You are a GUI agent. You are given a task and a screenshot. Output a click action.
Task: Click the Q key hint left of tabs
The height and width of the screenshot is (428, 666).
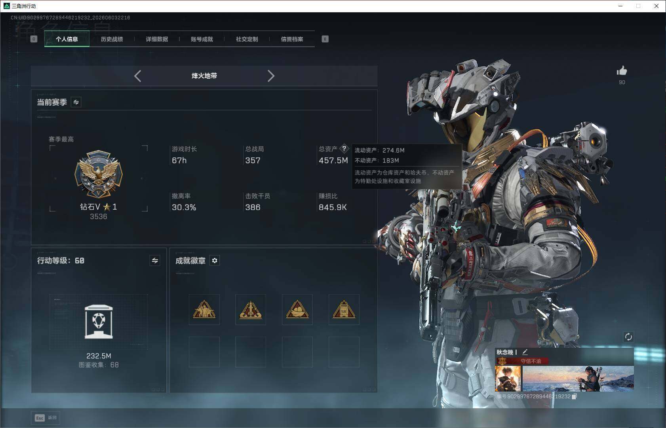[34, 39]
